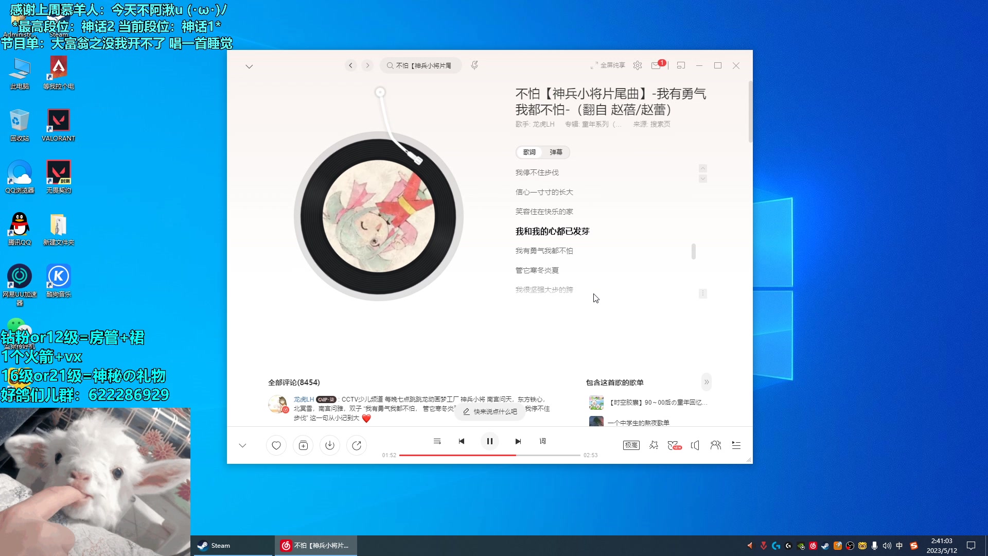This screenshot has height=556, width=988.
Task: Go forward with the right arrow
Action: pos(367,65)
